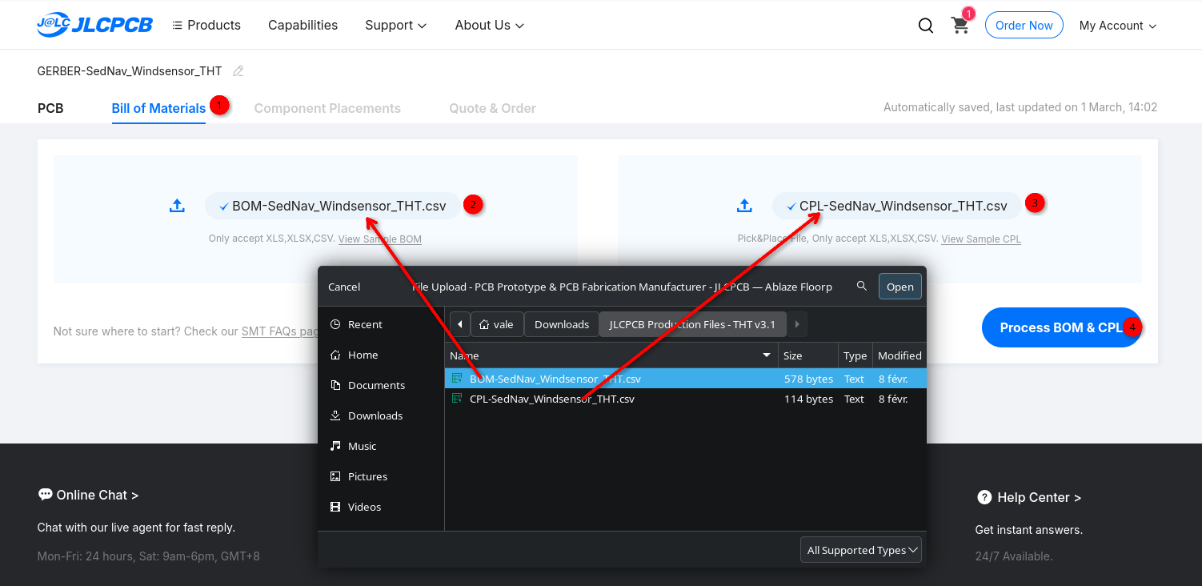Open the shopping cart icon
This screenshot has height=586, width=1202.
pyautogui.click(x=960, y=26)
